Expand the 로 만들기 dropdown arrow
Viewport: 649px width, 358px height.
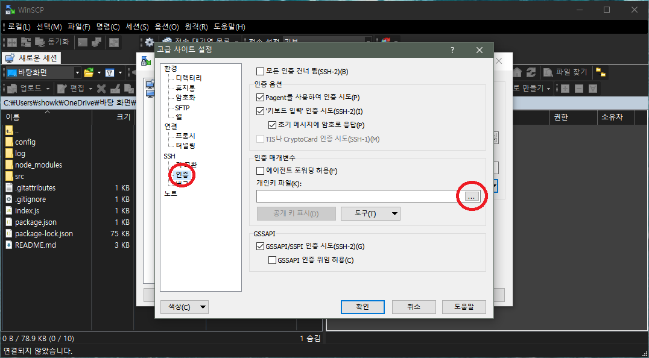(548, 89)
